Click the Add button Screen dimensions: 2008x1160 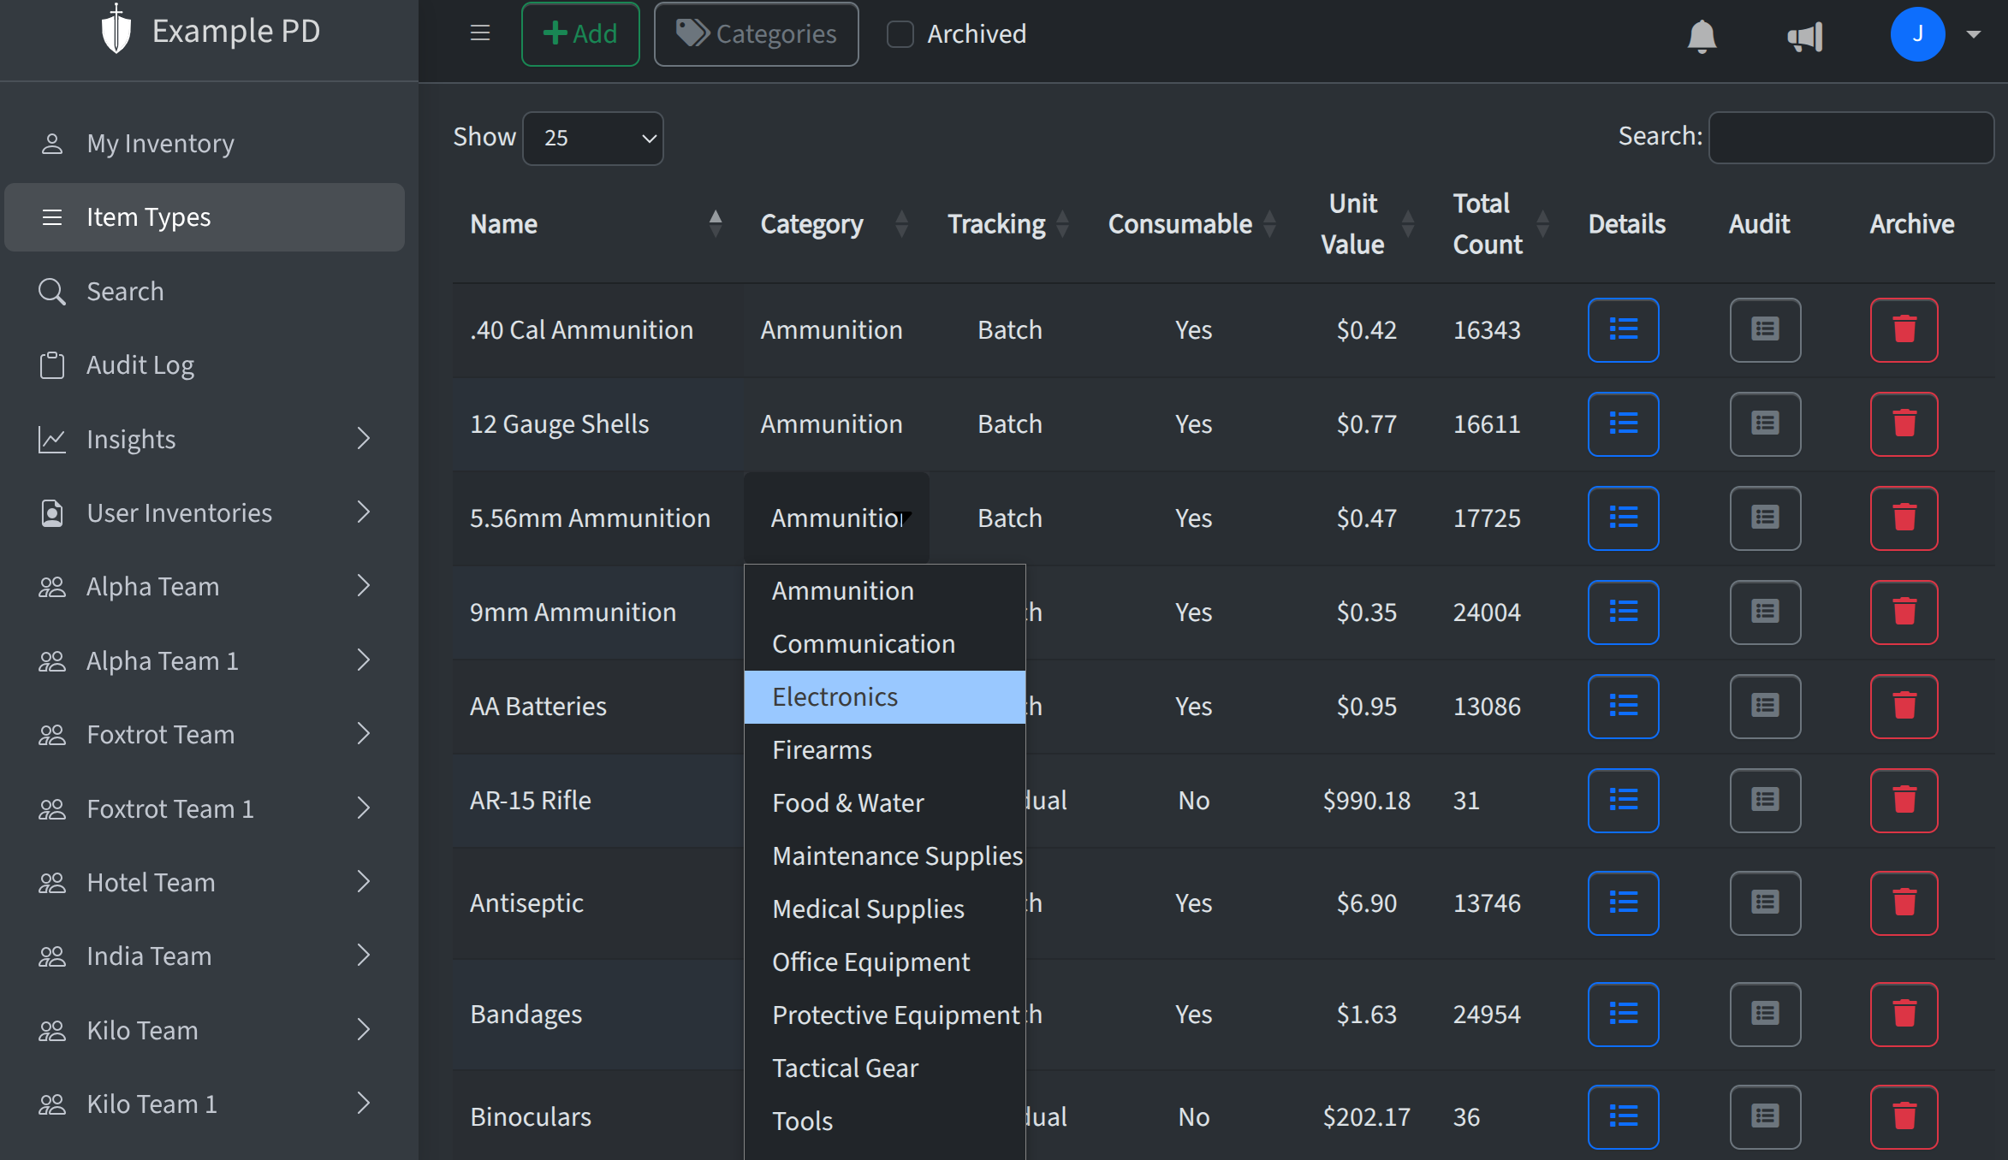coord(580,33)
